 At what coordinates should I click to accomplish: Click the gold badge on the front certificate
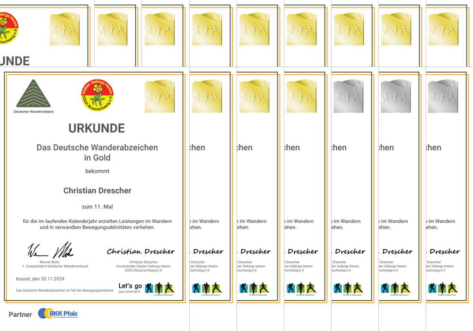click(160, 96)
